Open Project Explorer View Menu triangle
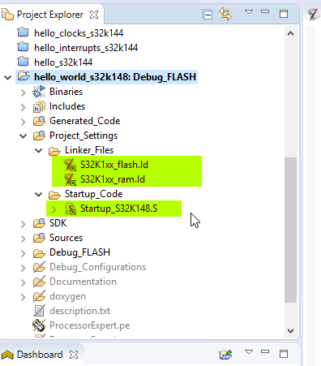The image size is (321, 366). pos(249,12)
